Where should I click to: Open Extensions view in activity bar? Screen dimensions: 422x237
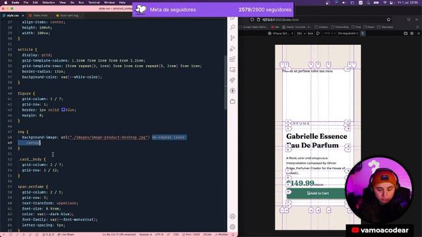point(233,59)
